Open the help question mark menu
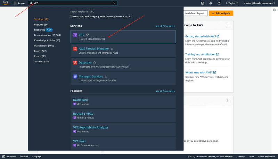The width and height of the screenshot is (278, 159). point(219,3)
